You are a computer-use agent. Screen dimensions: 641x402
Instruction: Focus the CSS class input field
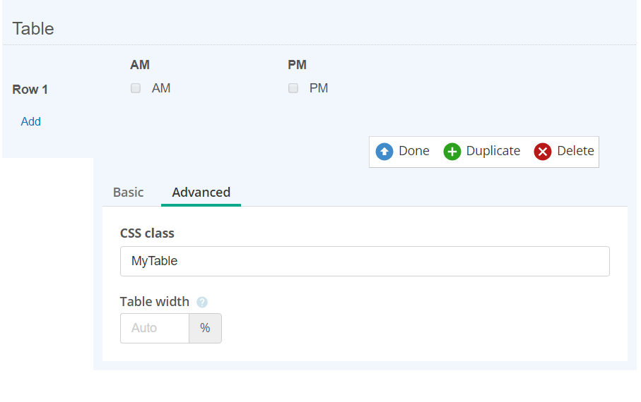pos(365,261)
